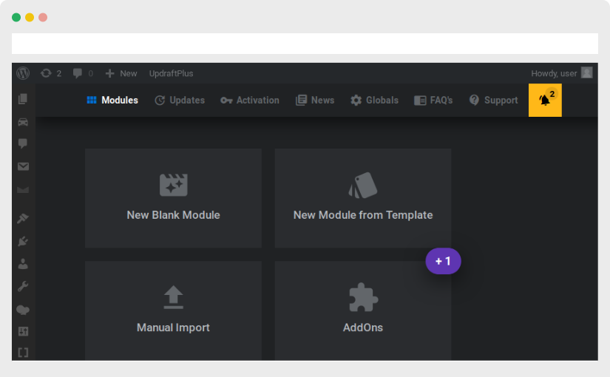
Task: Open Tools wrench icon in sidebar
Action: [23, 287]
